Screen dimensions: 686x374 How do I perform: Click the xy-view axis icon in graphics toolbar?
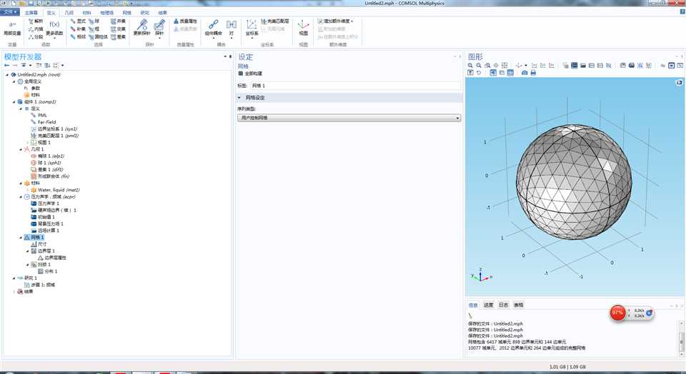pyautogui.click(x=535, y=65)
